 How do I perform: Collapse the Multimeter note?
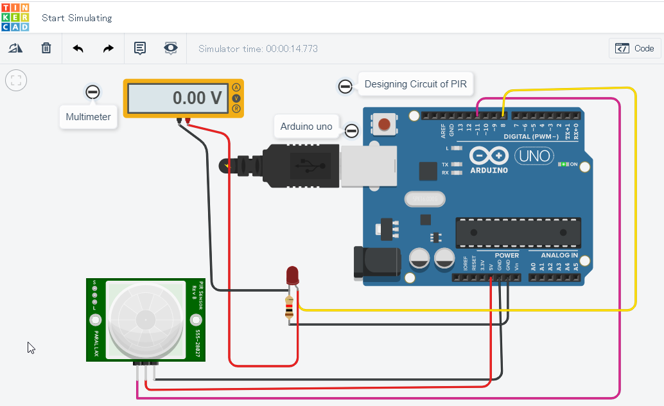pos(92,92)
